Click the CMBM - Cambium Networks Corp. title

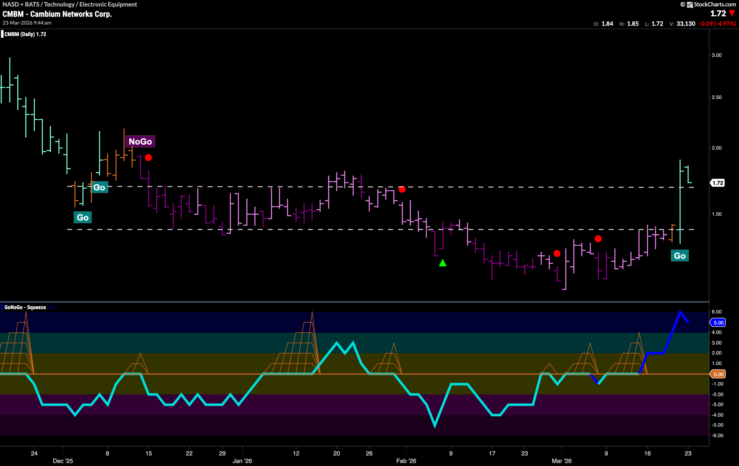pyautogui.click(x=57, y=14)
